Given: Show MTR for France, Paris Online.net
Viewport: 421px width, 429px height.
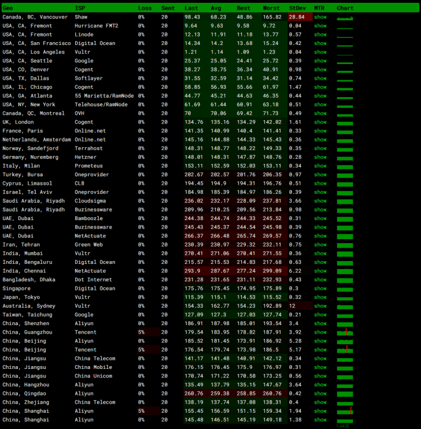Looking at the screenshot, I should click(x=320, y=131).
